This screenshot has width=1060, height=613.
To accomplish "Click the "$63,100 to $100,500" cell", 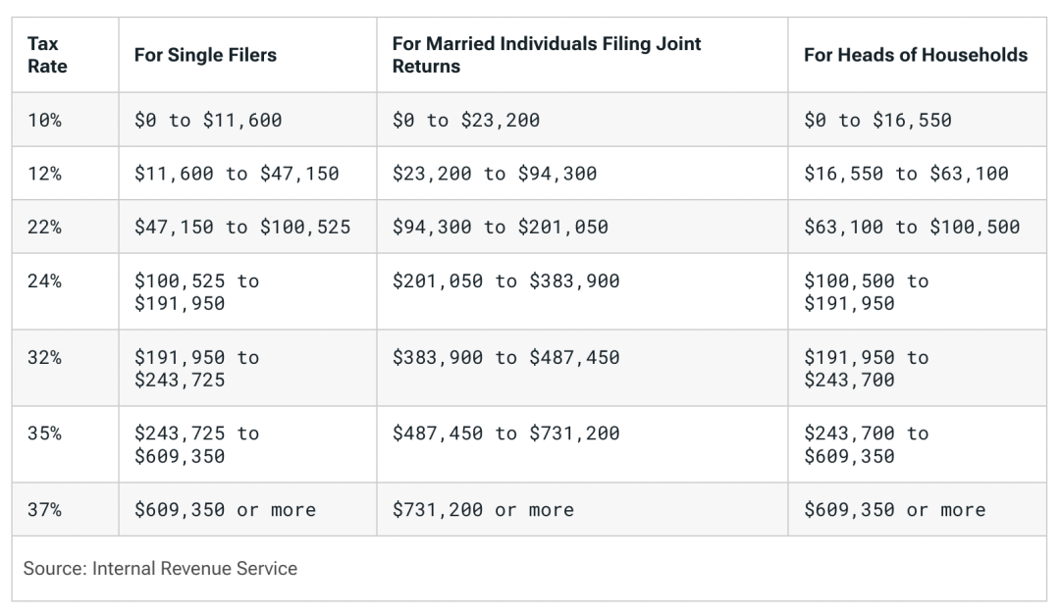I will click(x=911, y=227).
